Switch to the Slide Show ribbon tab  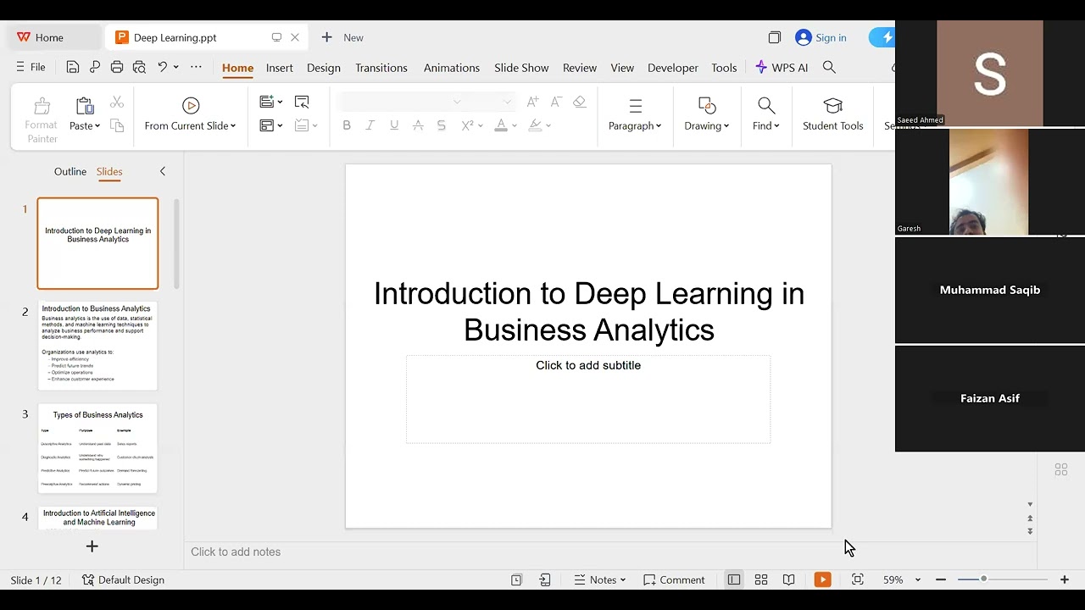click(x=521, y=68)
